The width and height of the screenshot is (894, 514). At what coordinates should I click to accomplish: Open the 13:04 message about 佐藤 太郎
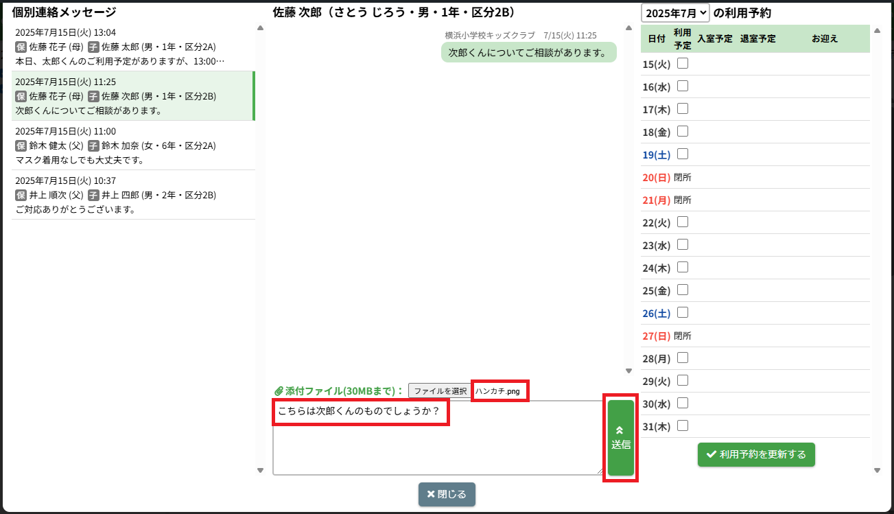132,47
